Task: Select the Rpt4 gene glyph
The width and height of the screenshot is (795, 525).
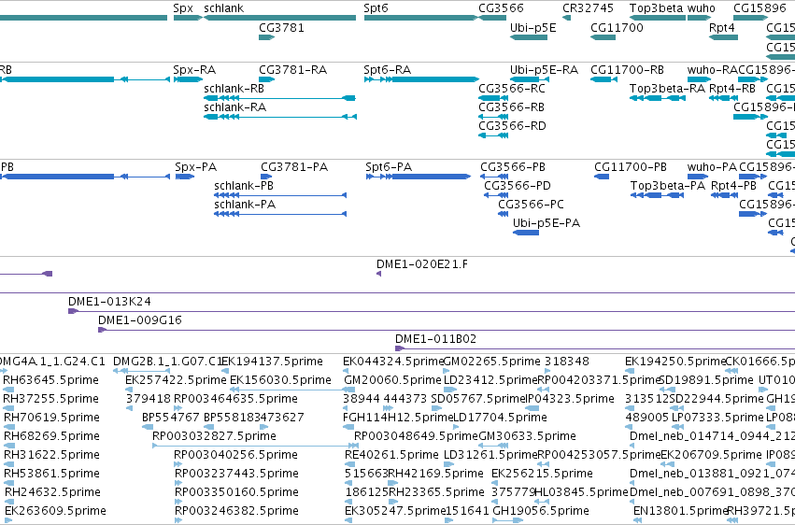Action: click(723, 37)
